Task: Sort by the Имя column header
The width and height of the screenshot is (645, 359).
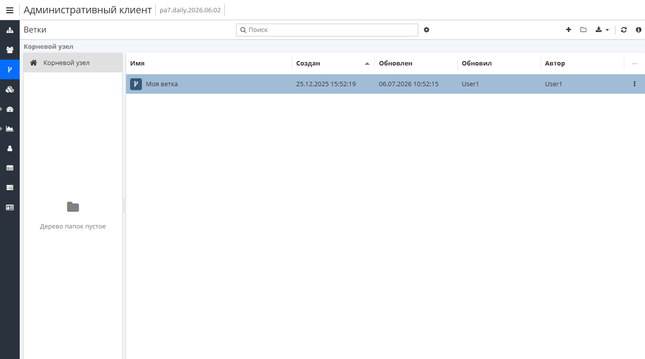Action: pyautogui.click(x=209, y=64)
